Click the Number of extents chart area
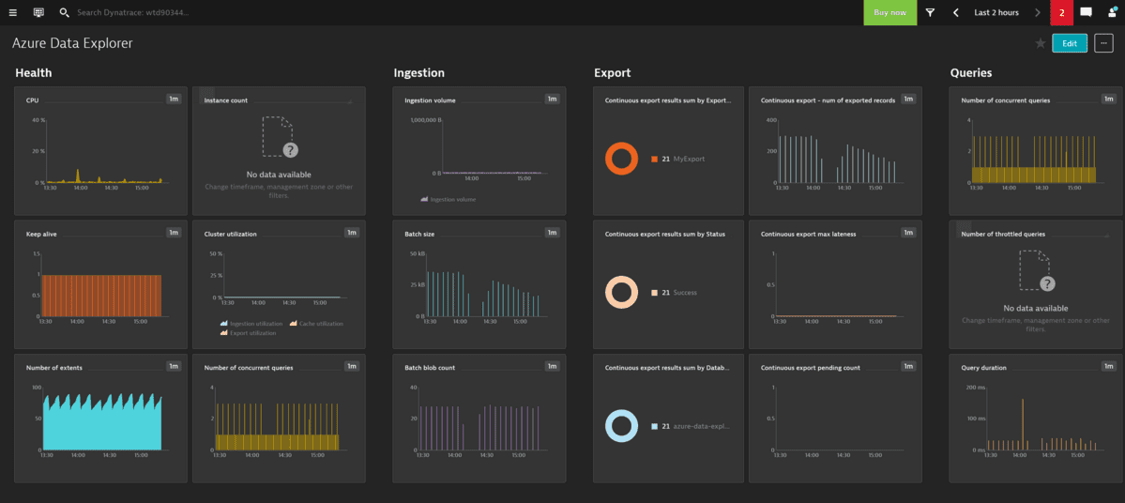The image size is (1125, 503). (x=102, y=422)
